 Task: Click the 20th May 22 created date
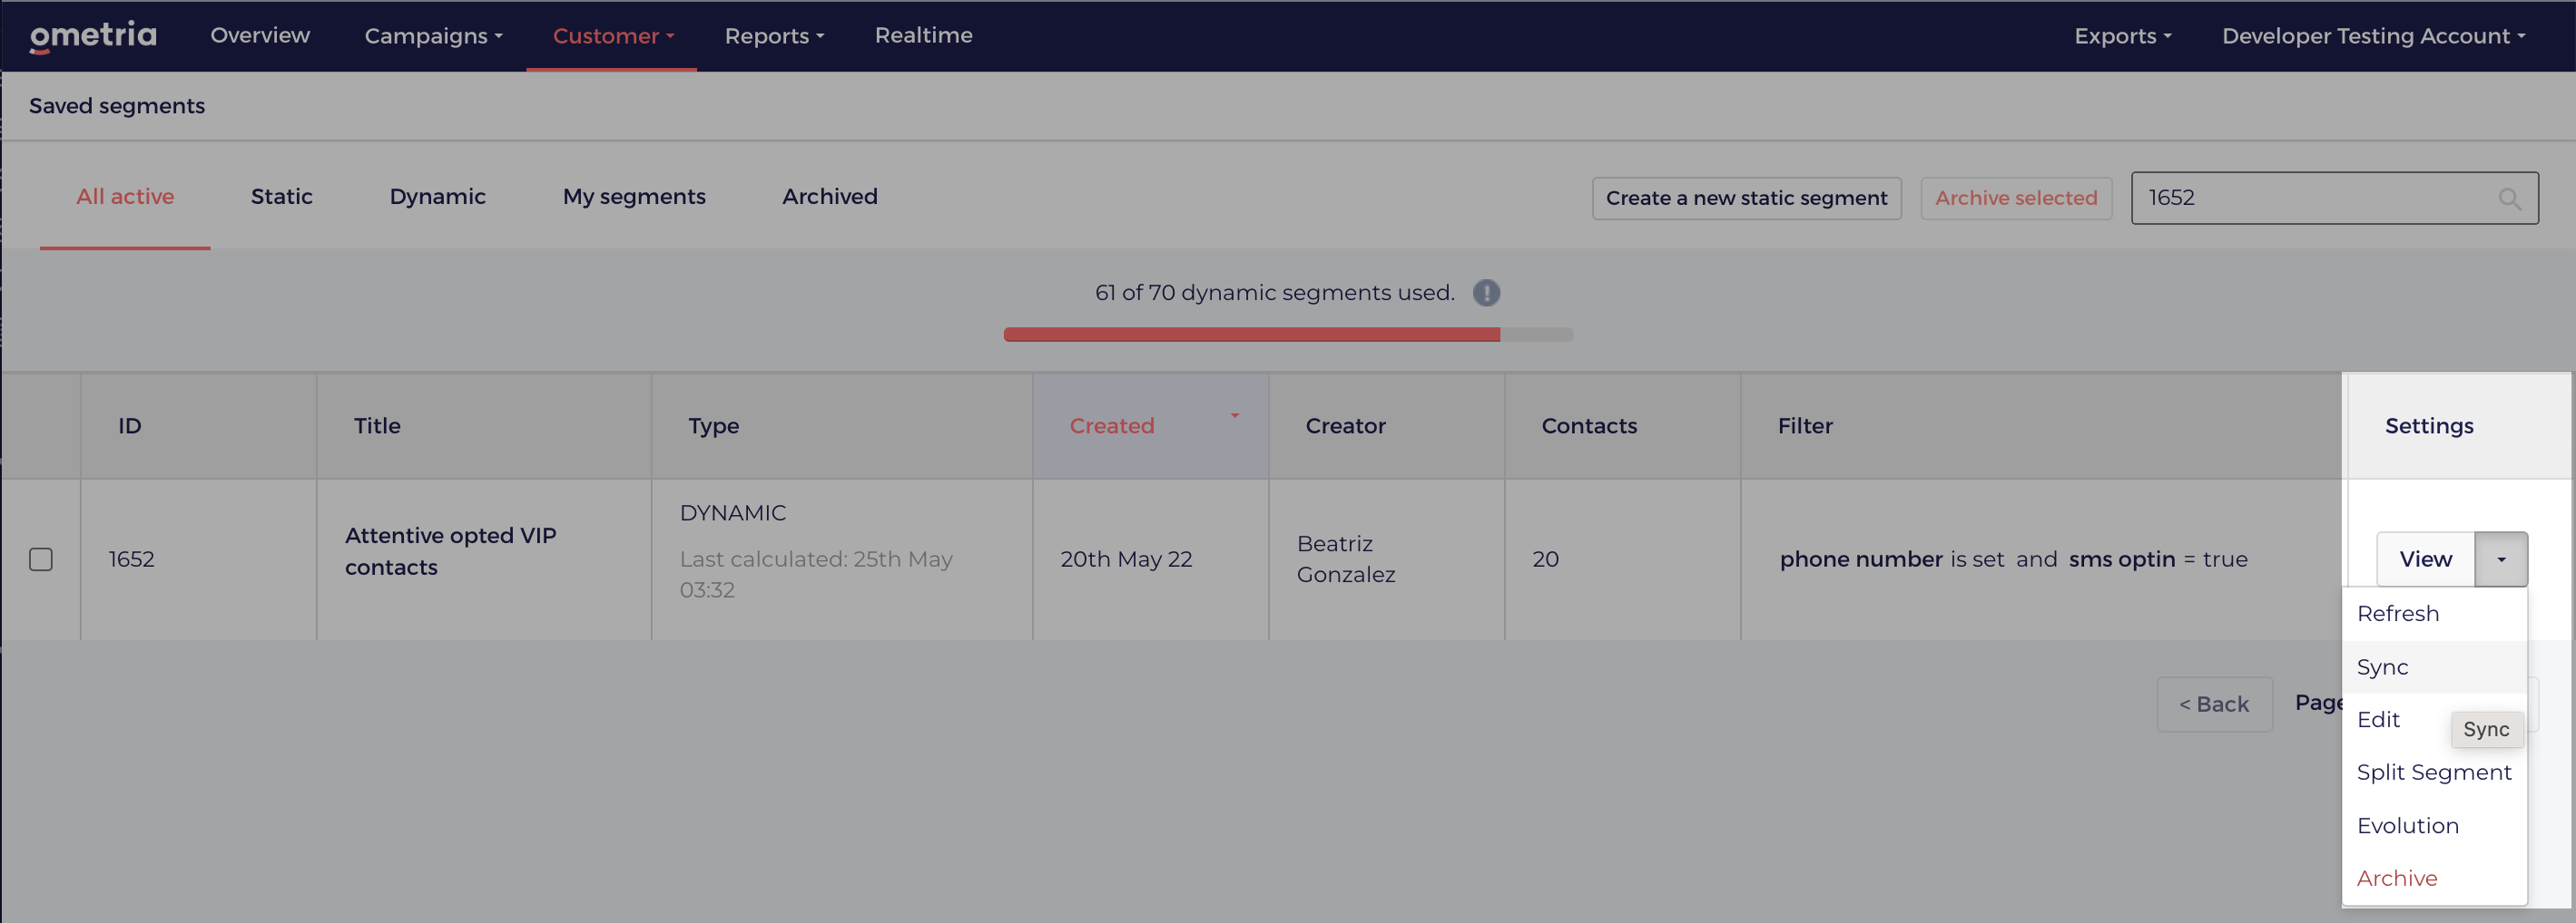[1126, 559]
